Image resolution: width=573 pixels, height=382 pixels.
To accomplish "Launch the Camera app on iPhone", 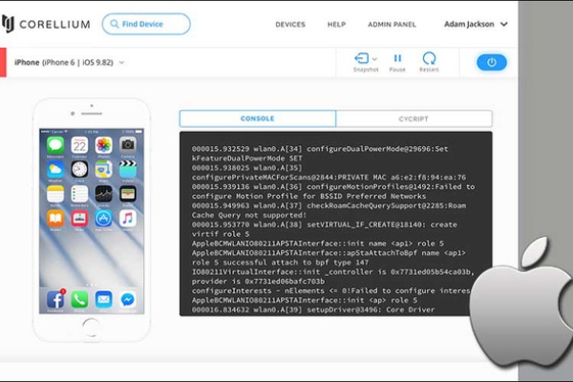I will (128, 145).
